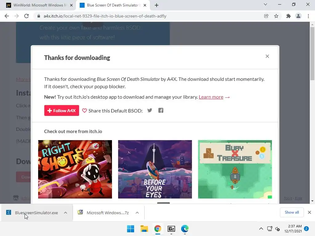Click the network status tray icon
Screen dimensions: 315x236
tap(269, 229)
